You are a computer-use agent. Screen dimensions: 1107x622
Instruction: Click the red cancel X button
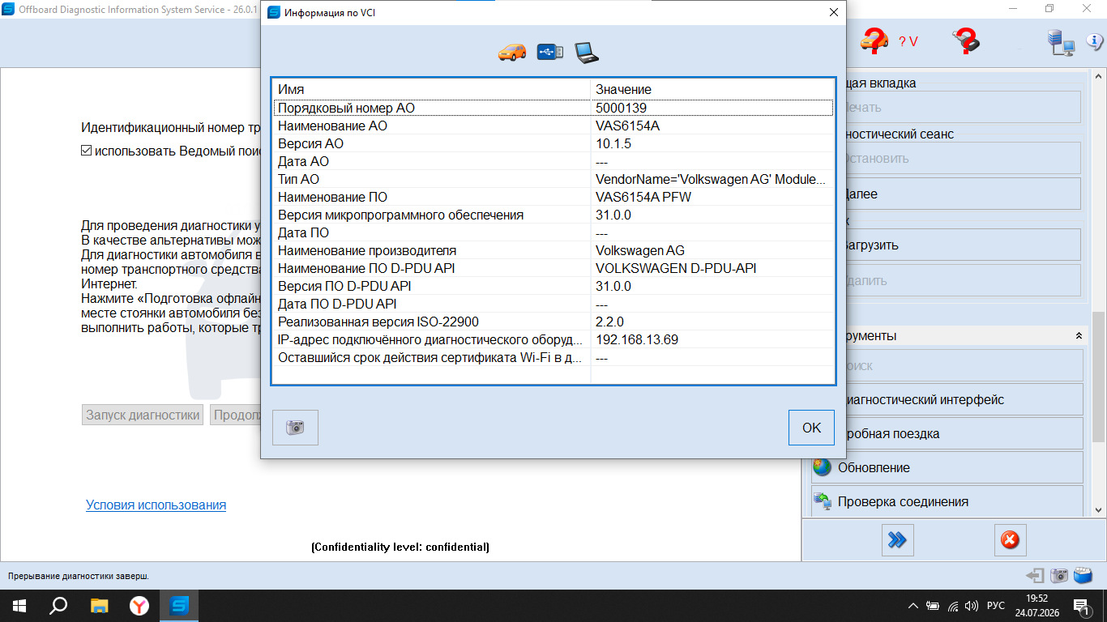click(x=1010, y=539)
